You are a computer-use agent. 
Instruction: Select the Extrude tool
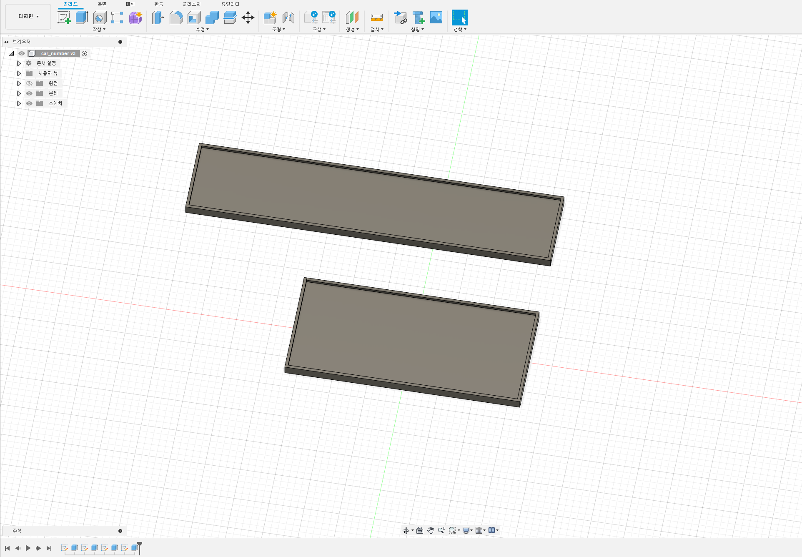click(x=82, y=18)
